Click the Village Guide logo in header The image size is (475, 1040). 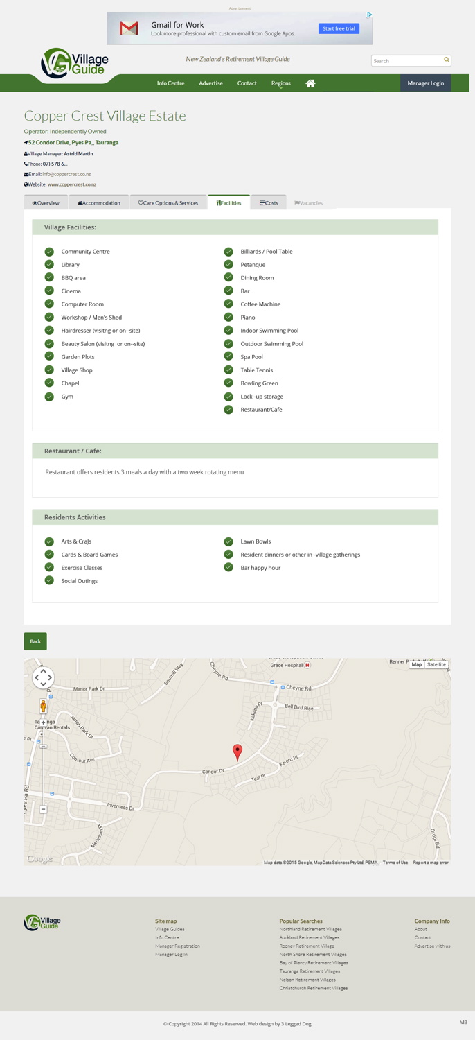coord(75,63)
